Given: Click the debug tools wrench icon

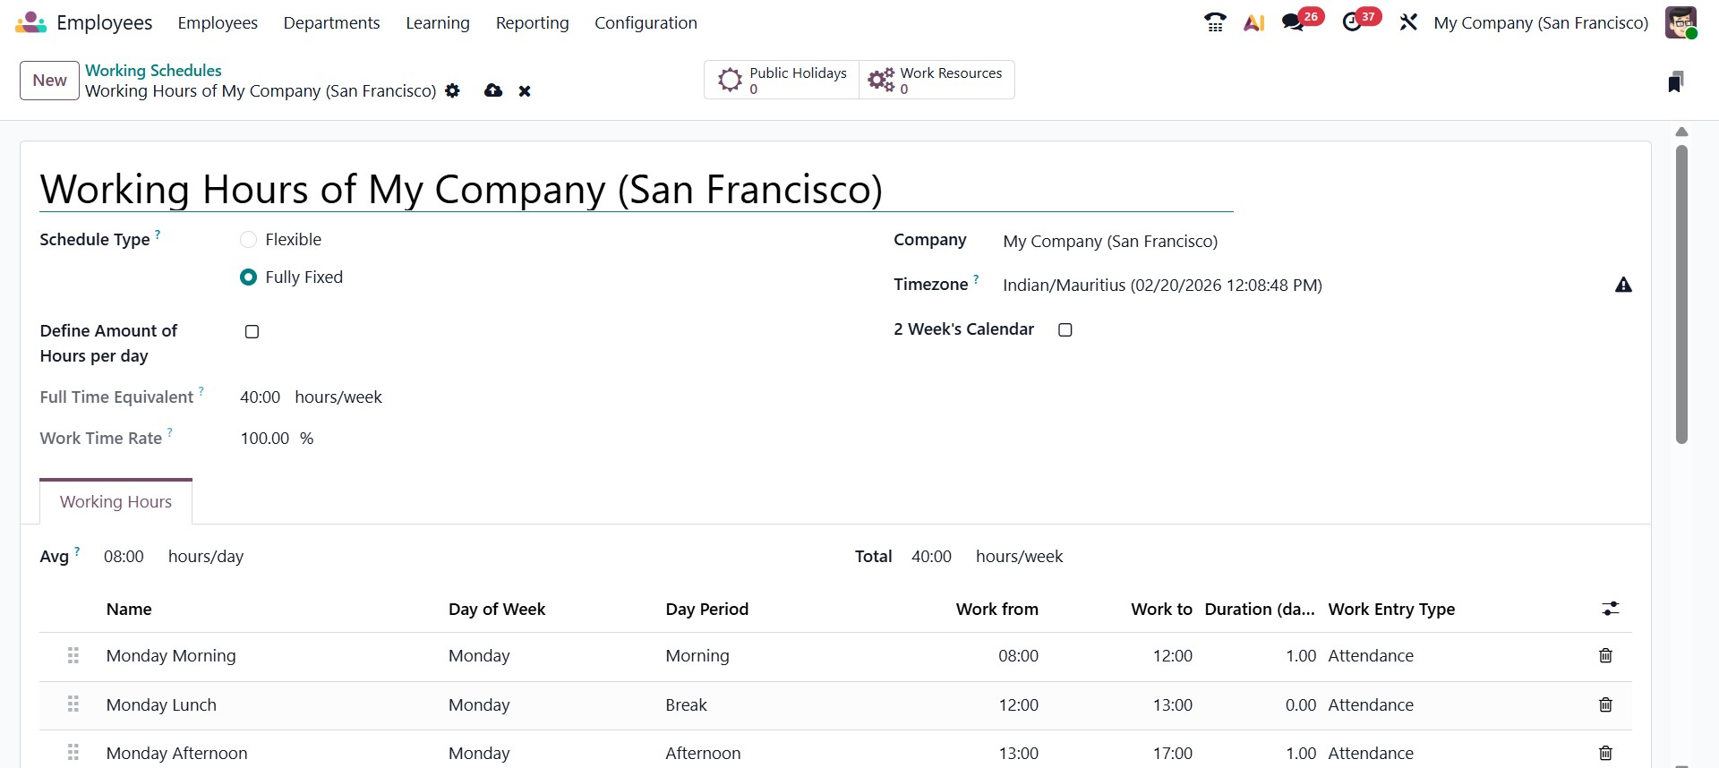Looking at the screenshot, I should click(x=1408, y=22).
